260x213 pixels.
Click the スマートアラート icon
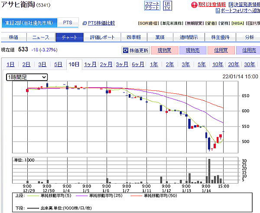click(x=152, y=6)
